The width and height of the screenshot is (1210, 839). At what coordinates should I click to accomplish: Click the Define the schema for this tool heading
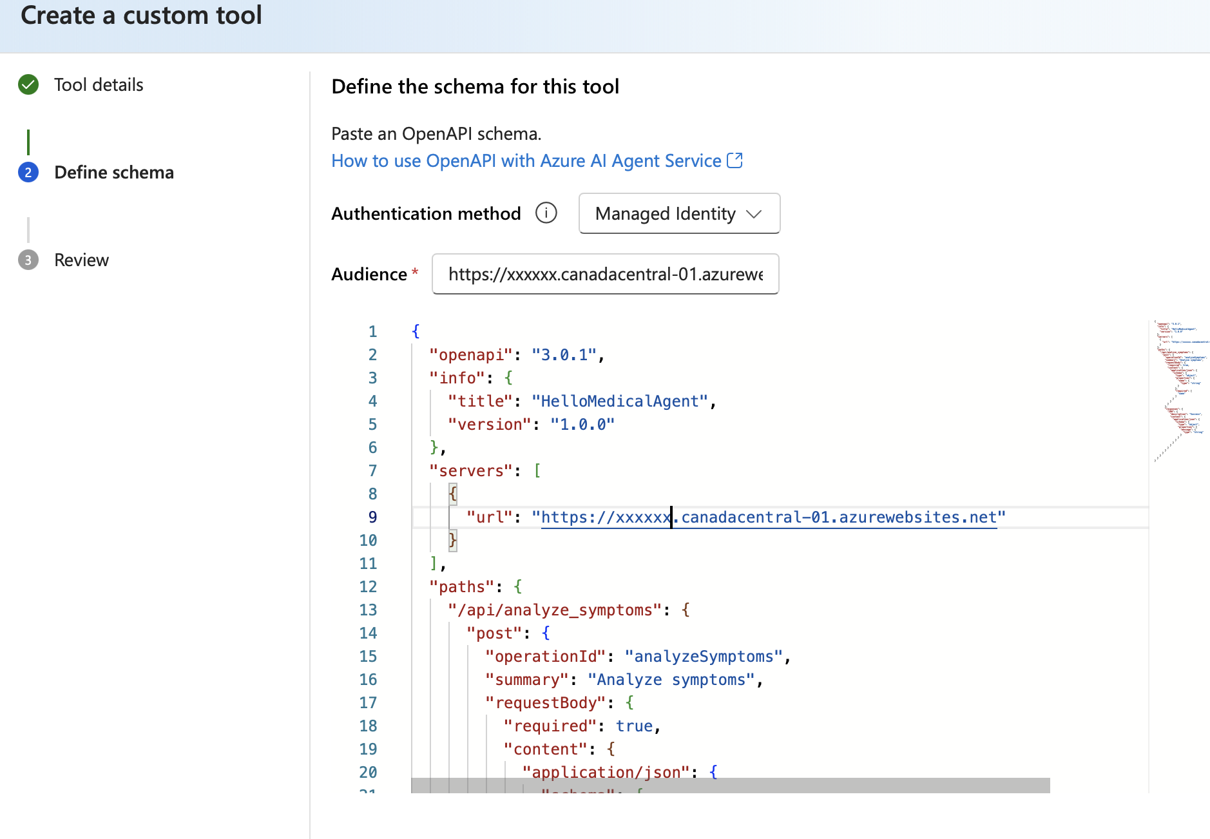(475, 86)
